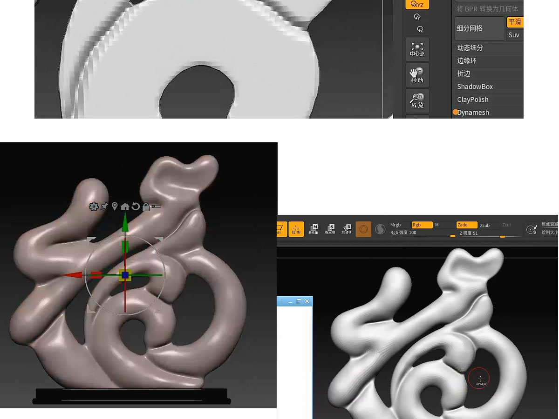The width and height of the screenshot is (559, 419).
Task: Select the 移动轴 Move (M) tool icon
Action: click(x=313, y=229)
